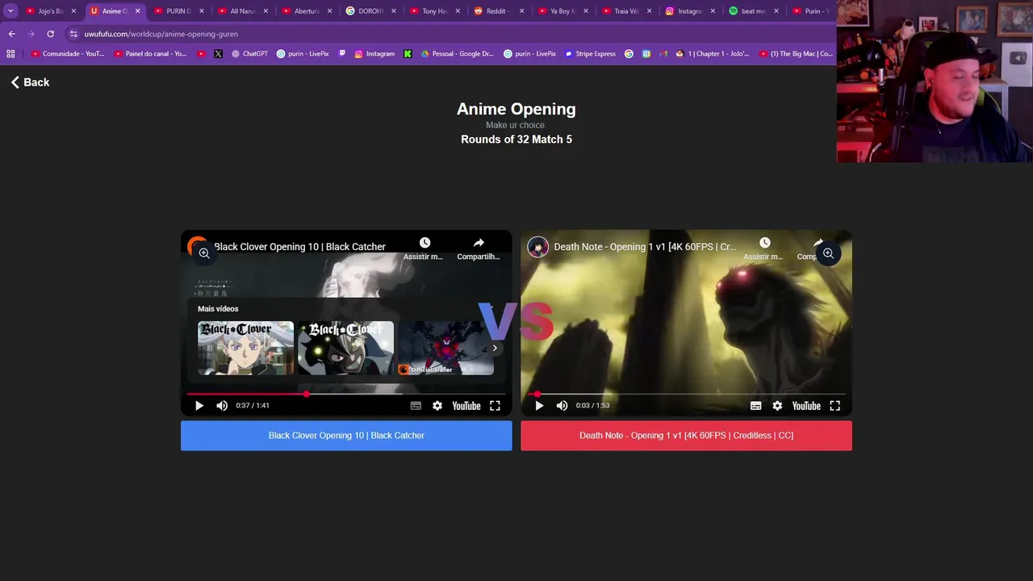Open the Google bookmark icon
1033x581 pixels.
pyautogui.click(x=629, y=54)
